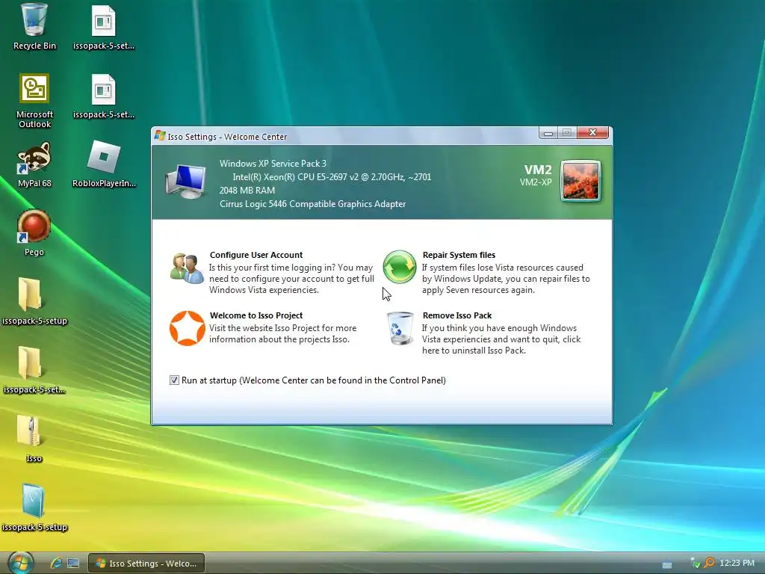Click the 2048 MB RAM text

click(247, 191)
